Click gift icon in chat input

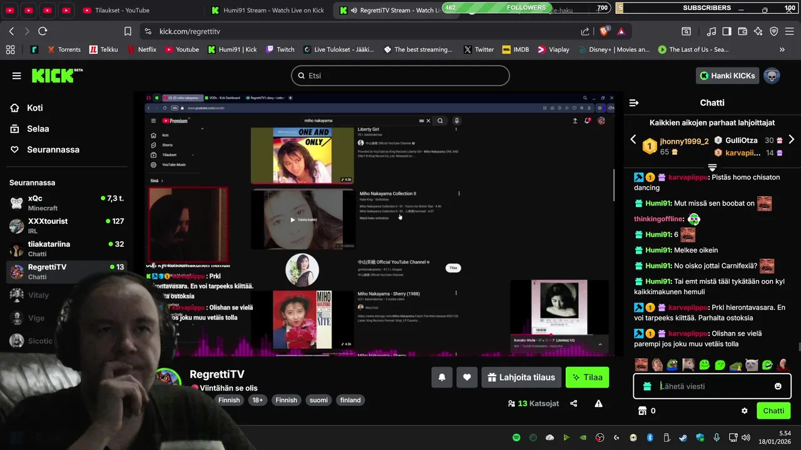647,386
